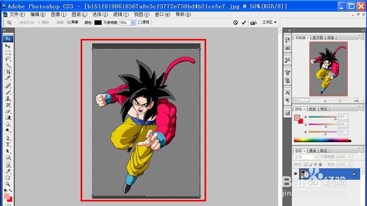Click the Navigator 50% zoom field
Viewport: 367px width, 206px height.
pyautogui.click(x=301, y=100)
